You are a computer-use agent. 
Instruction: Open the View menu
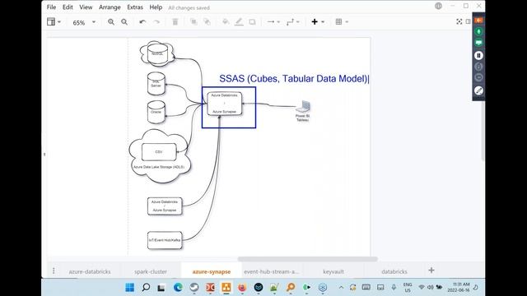[86, 7]
